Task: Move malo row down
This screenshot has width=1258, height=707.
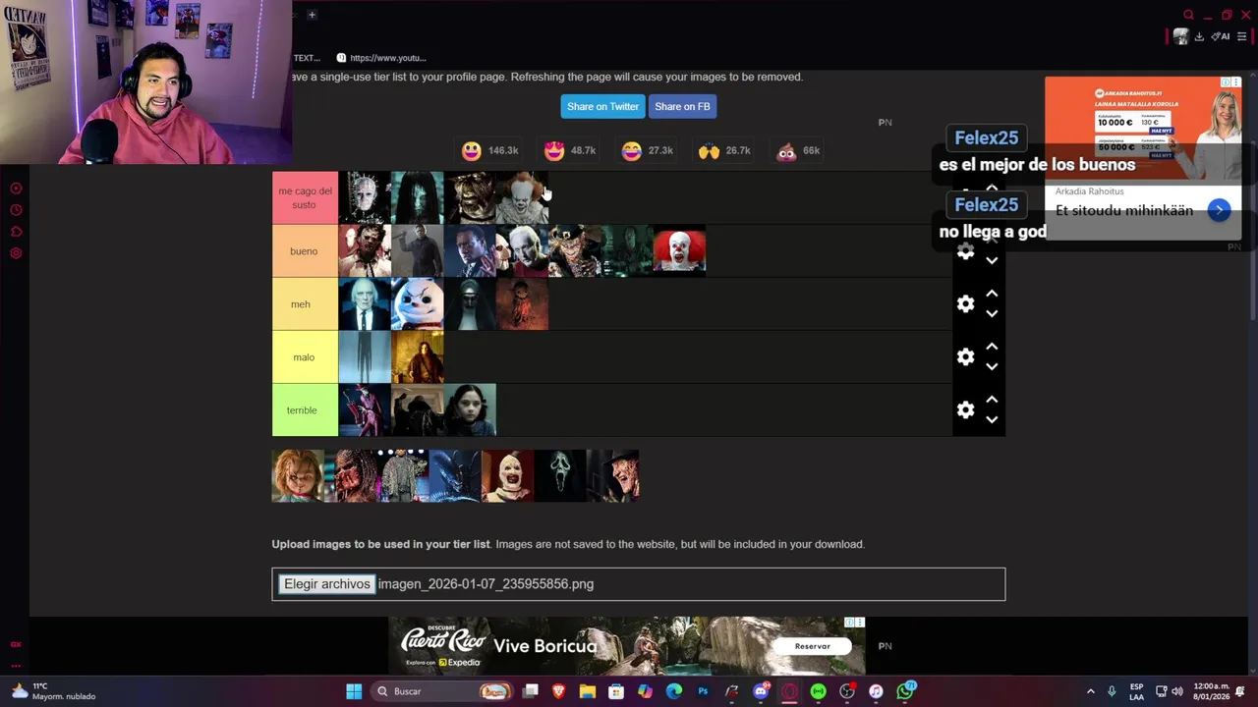Action: click(x=992, y=367)
